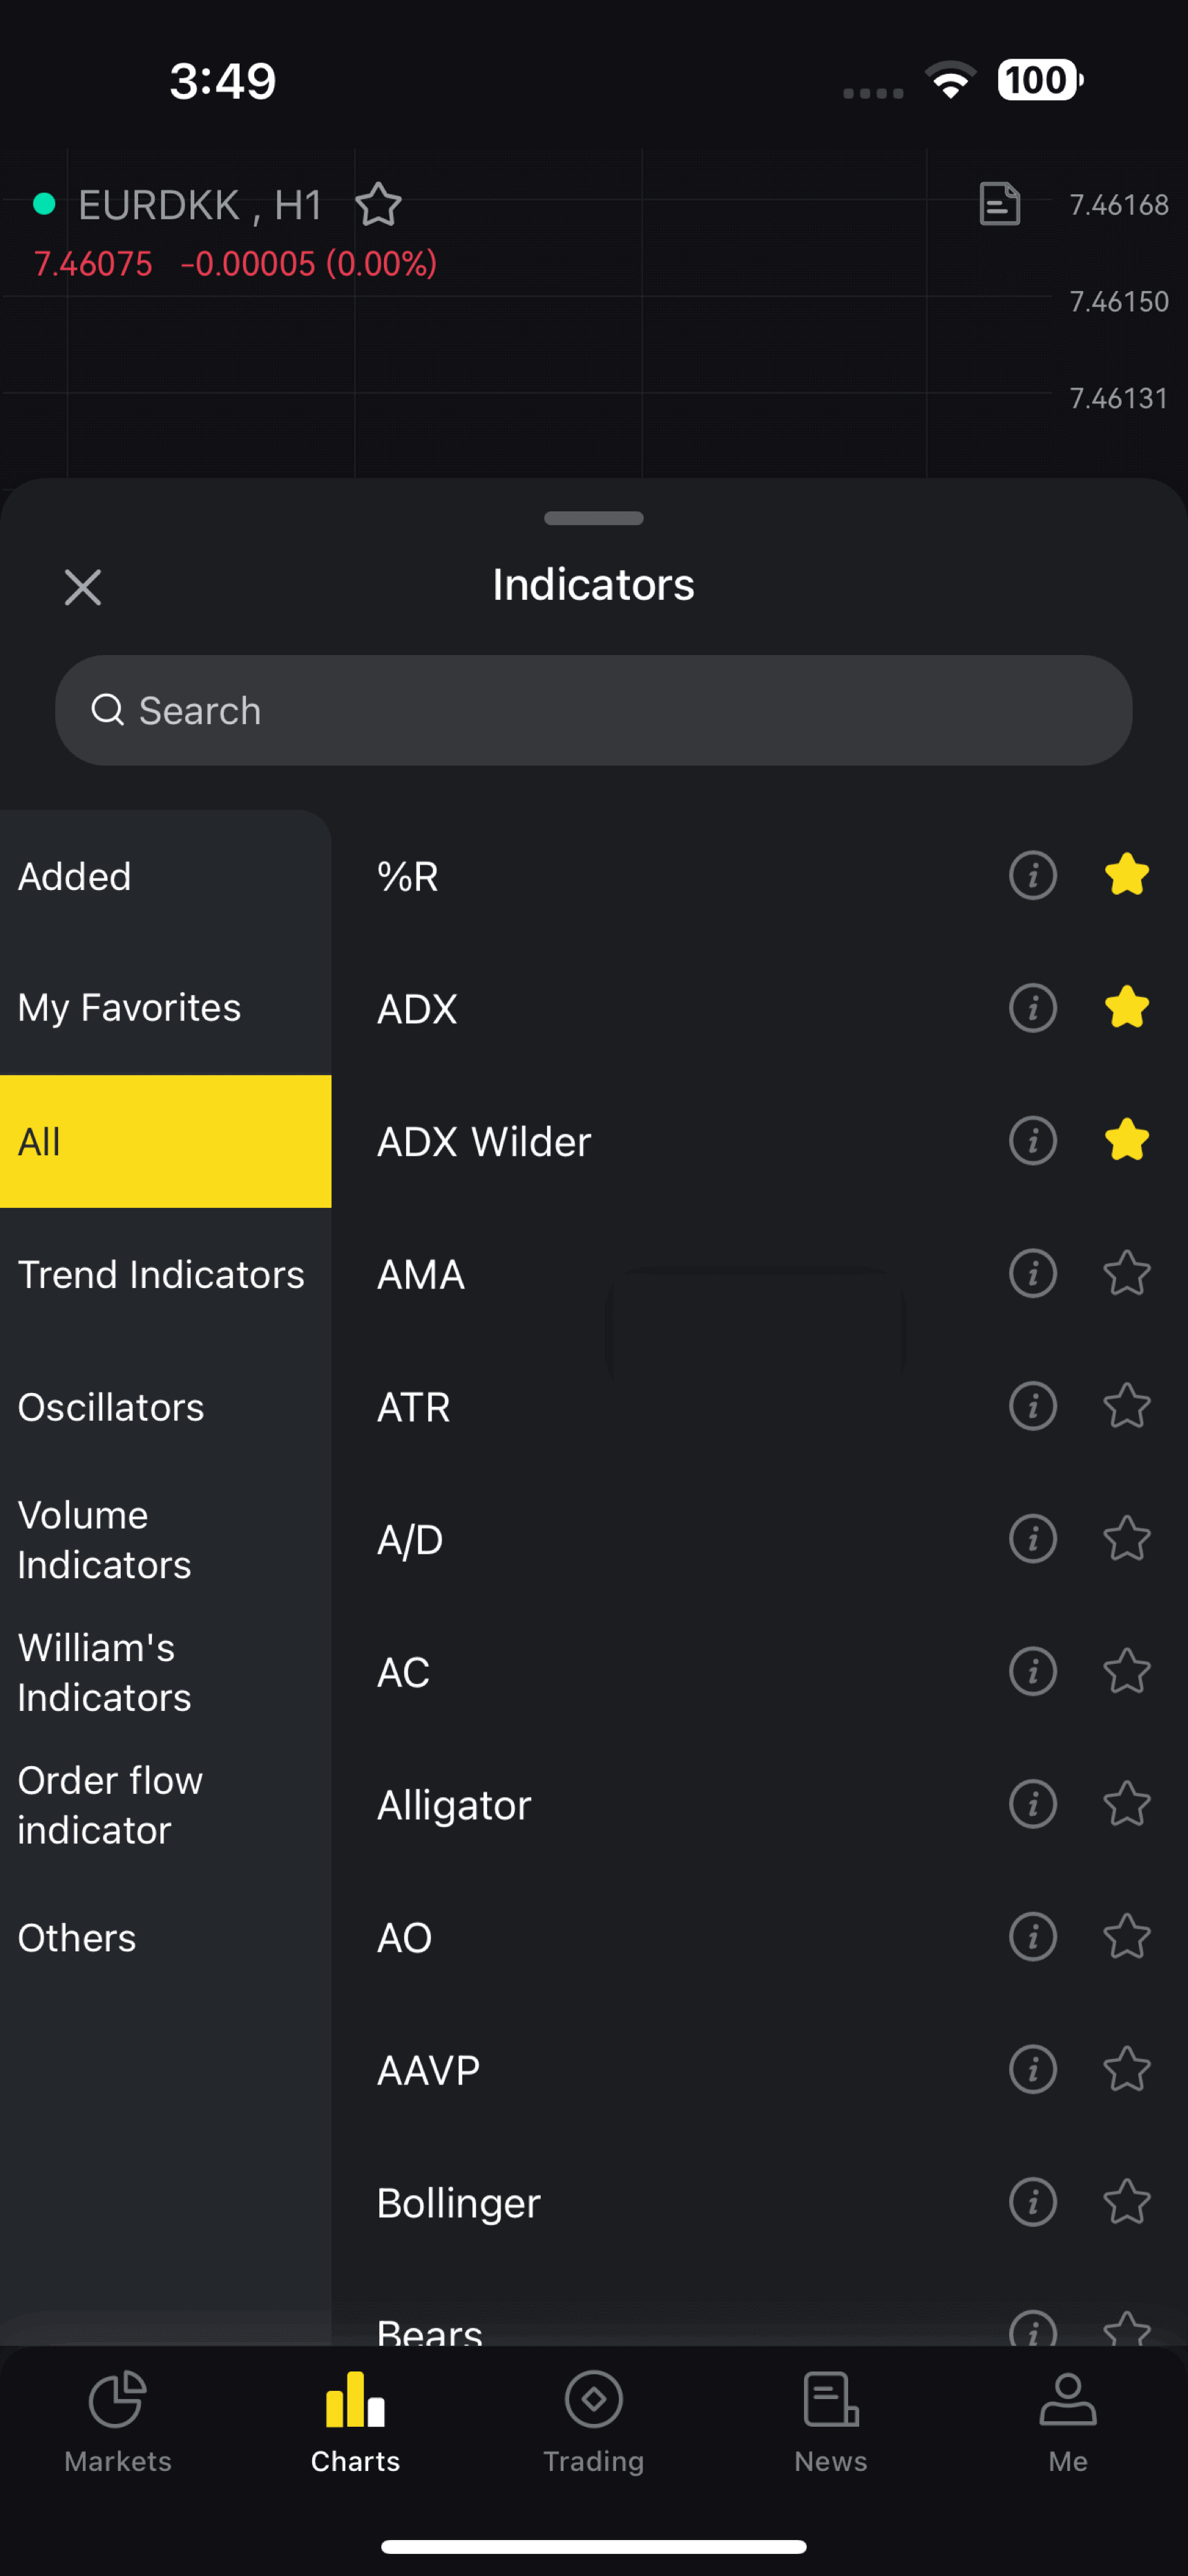
Task: Open info for the Bollinger indicator
Action: point(1032,2202)
